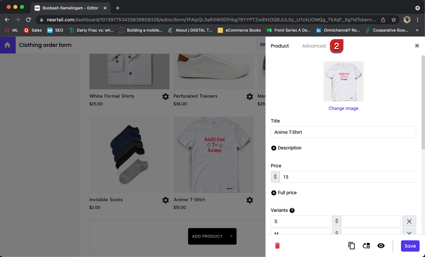Screen dimensions: 425x257
Task: Remove the S variant with the X icon
Action: pyautogui.click(x=409, y=221)
